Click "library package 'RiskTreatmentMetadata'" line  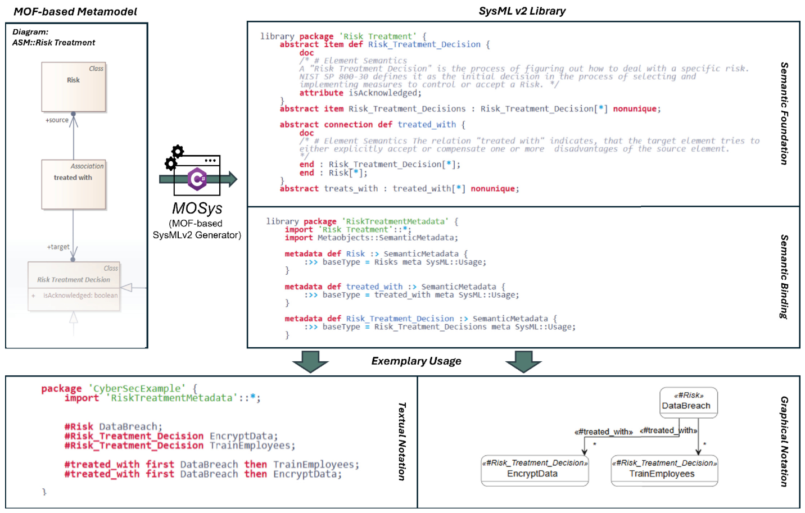(362, 221)
